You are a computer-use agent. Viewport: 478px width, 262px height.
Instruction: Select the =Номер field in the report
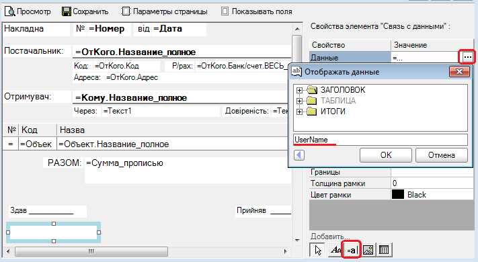tap(109, 29)
